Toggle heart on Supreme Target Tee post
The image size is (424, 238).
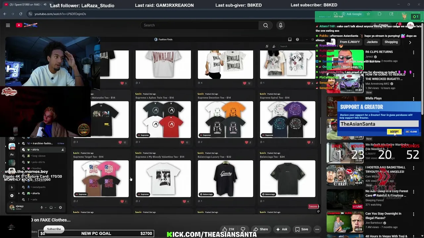[122, 201]
